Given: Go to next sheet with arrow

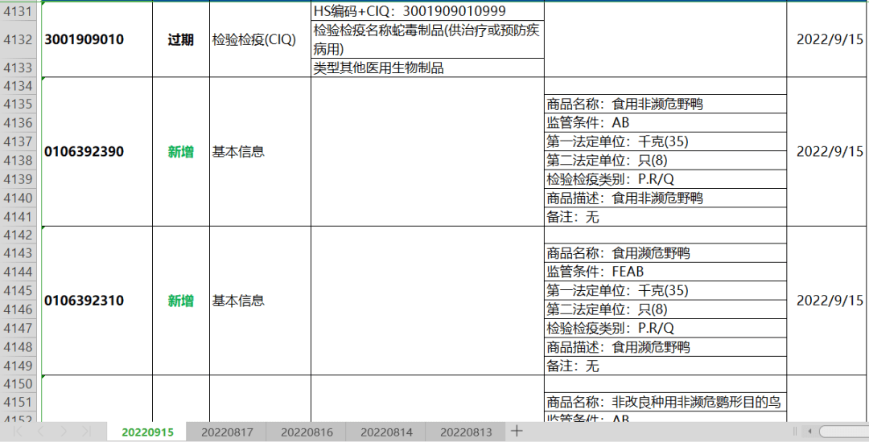Looking at the screenshot, I should 64,432.
